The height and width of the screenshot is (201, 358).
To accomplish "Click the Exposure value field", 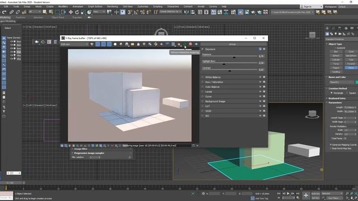I will click(x=261, y=56).
